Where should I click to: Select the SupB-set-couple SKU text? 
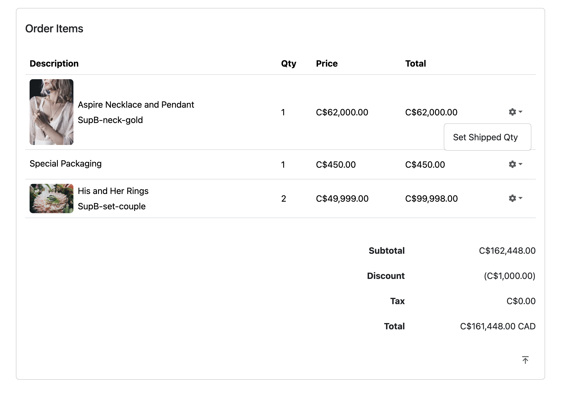coord(111,206)
